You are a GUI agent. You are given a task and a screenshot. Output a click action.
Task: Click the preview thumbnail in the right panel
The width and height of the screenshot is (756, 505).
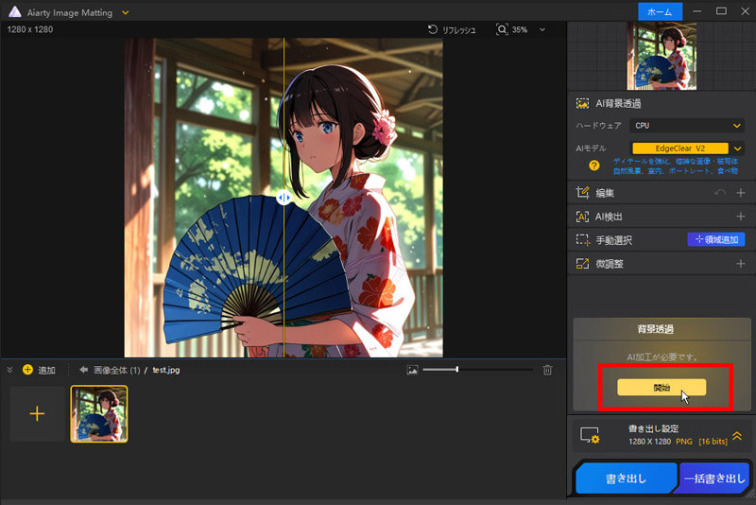661,56
